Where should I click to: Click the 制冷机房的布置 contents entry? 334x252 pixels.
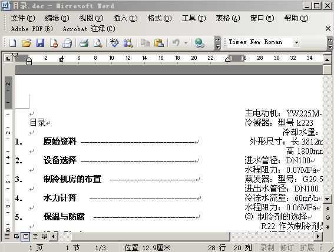pos(72,179)
